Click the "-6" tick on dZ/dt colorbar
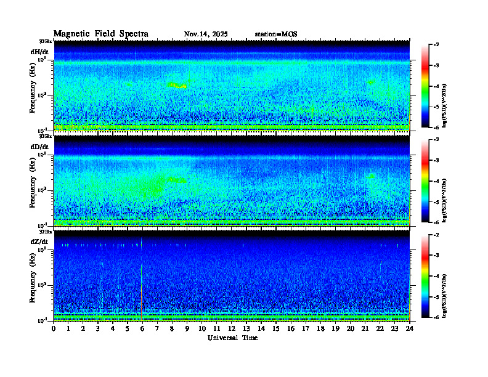488x377 pixels. tap(436, 317)
